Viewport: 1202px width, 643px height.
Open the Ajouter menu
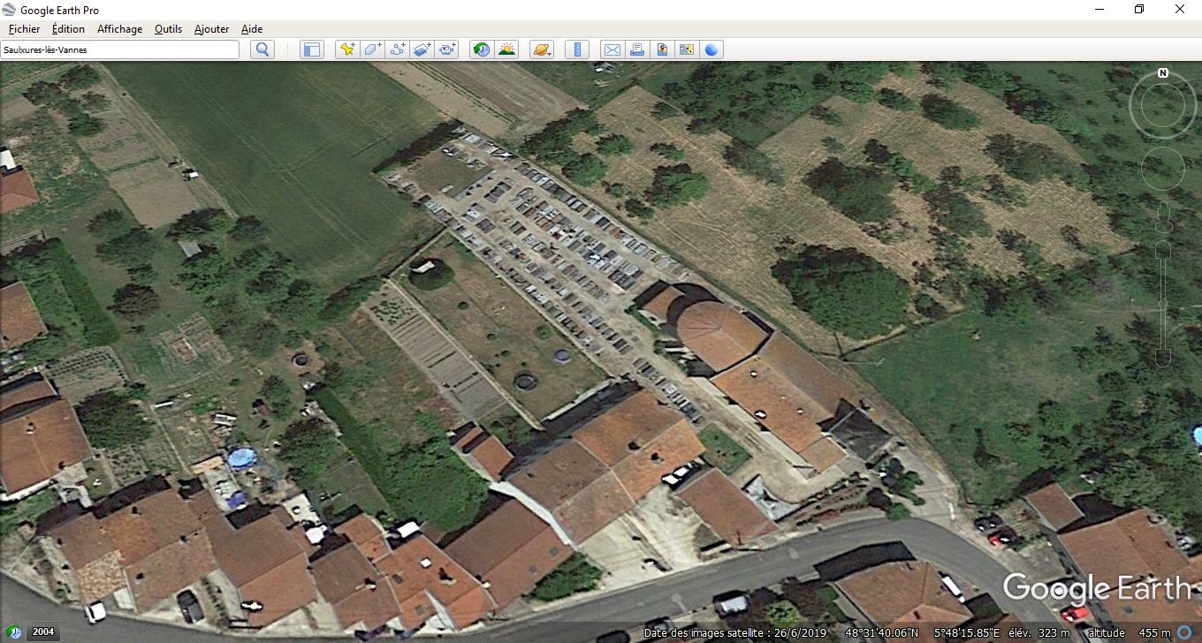[211, 29]
